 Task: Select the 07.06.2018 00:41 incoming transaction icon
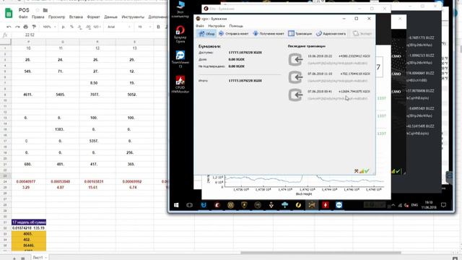[295, 95]
